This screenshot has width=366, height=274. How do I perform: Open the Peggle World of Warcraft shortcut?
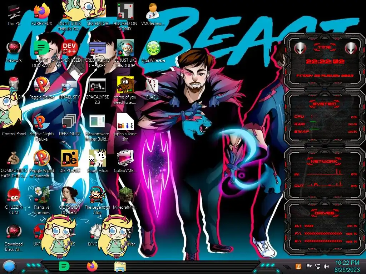click(x=42, y=158)
